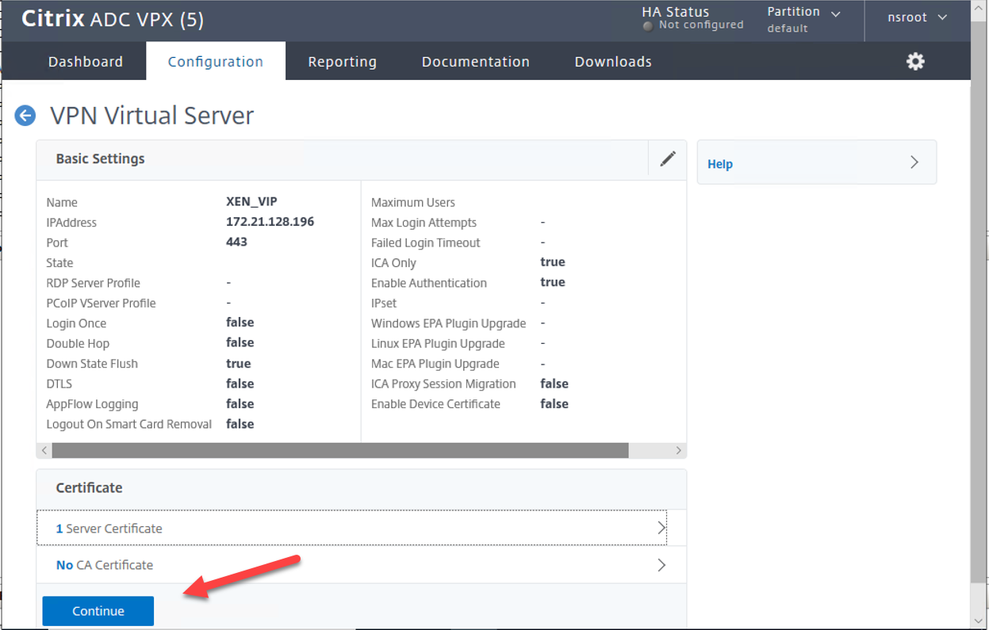Open the nsroot user menu
The width and height of the screenshot is (989, 630).
pyautogui.click(x=918, y=17)
